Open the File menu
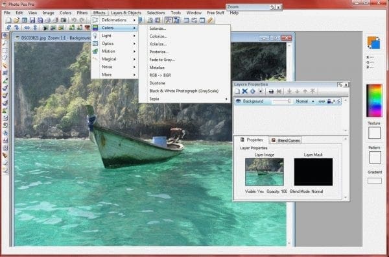Viewport: 389px width, 257px height. pyautogui.click(x=7, y=13)
